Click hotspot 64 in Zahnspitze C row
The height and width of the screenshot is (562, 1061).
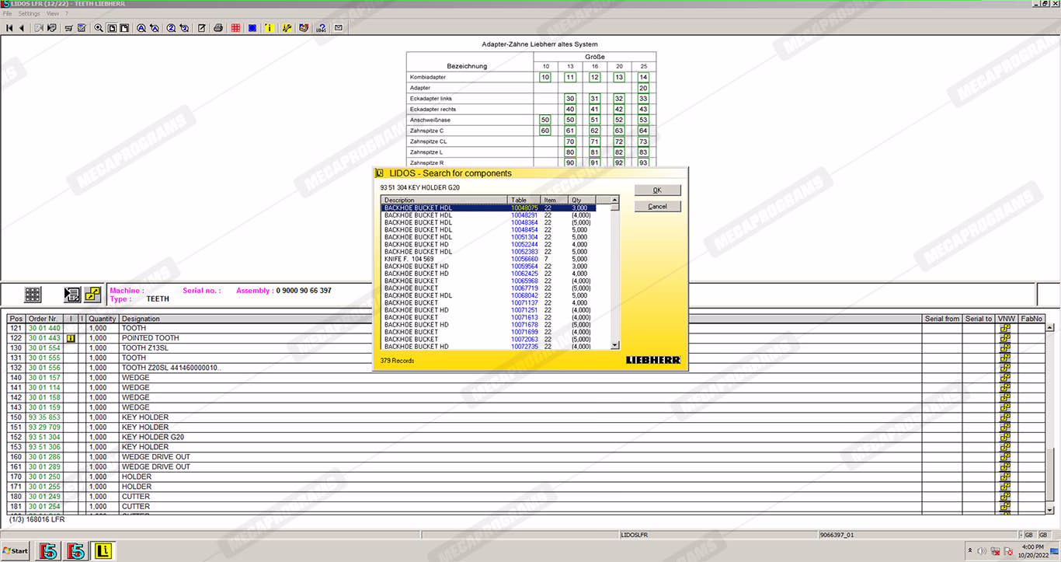[x=643, y=131]
